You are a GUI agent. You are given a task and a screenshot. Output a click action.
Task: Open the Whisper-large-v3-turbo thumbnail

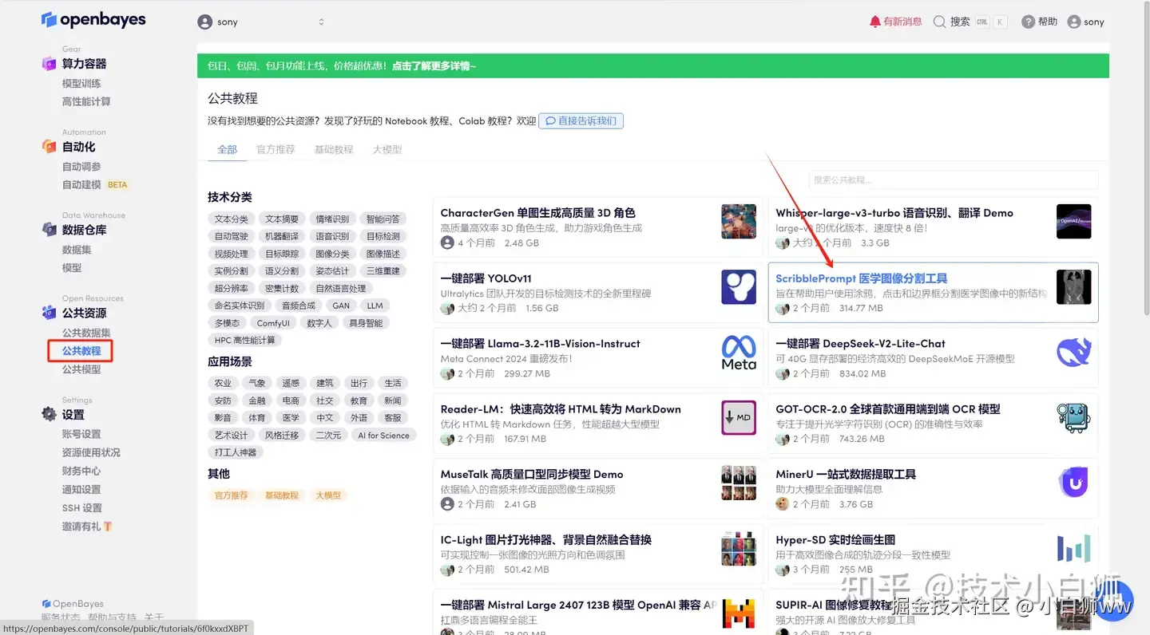[1073, 221]
